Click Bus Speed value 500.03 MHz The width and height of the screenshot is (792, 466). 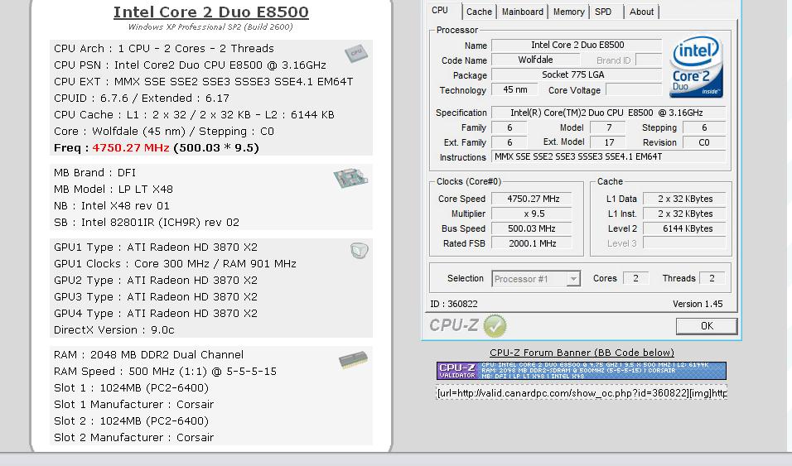click(532, 228)
